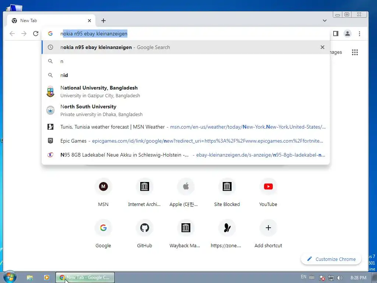
Task: Open the Internet Archive shortcut
Action: (144, 192)
